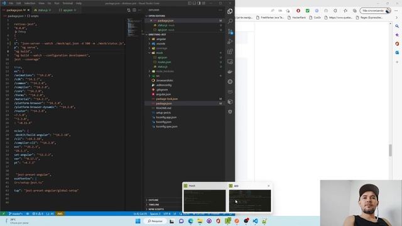
Task: Click errors and warnings count in status bar
Action: pos(38,213)
